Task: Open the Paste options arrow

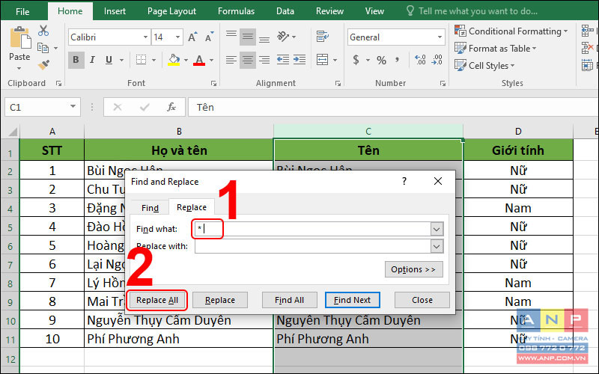Action: tap(19, 68)
